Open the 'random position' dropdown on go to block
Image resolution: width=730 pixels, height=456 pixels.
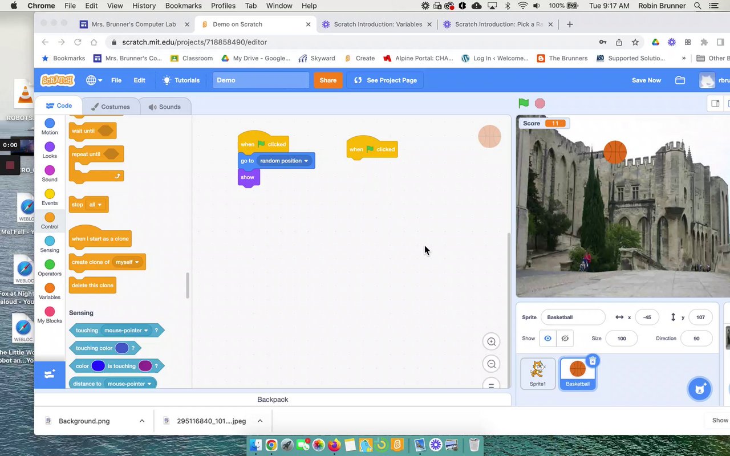point(284,161)
